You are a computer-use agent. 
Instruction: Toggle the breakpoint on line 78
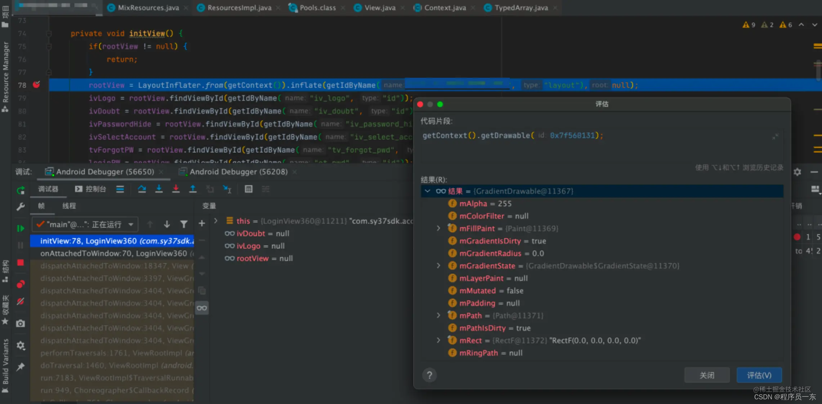tap(36, 85)
